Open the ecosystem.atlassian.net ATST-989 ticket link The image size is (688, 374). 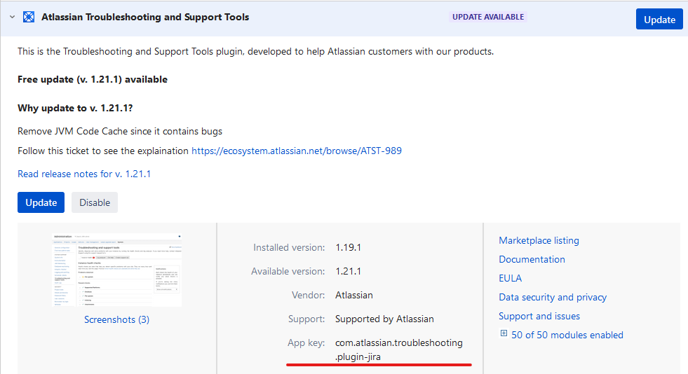click(x=297, y=151)
